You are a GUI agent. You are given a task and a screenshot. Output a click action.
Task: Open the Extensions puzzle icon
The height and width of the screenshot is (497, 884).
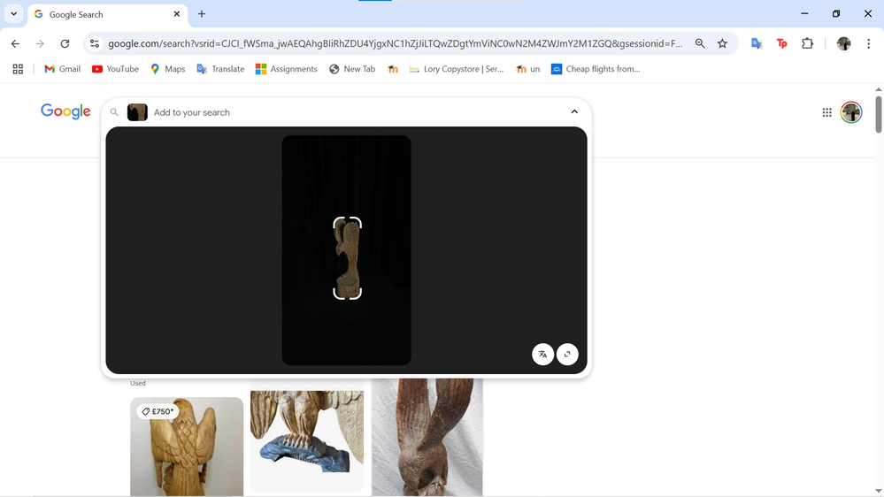coord(807,43)
